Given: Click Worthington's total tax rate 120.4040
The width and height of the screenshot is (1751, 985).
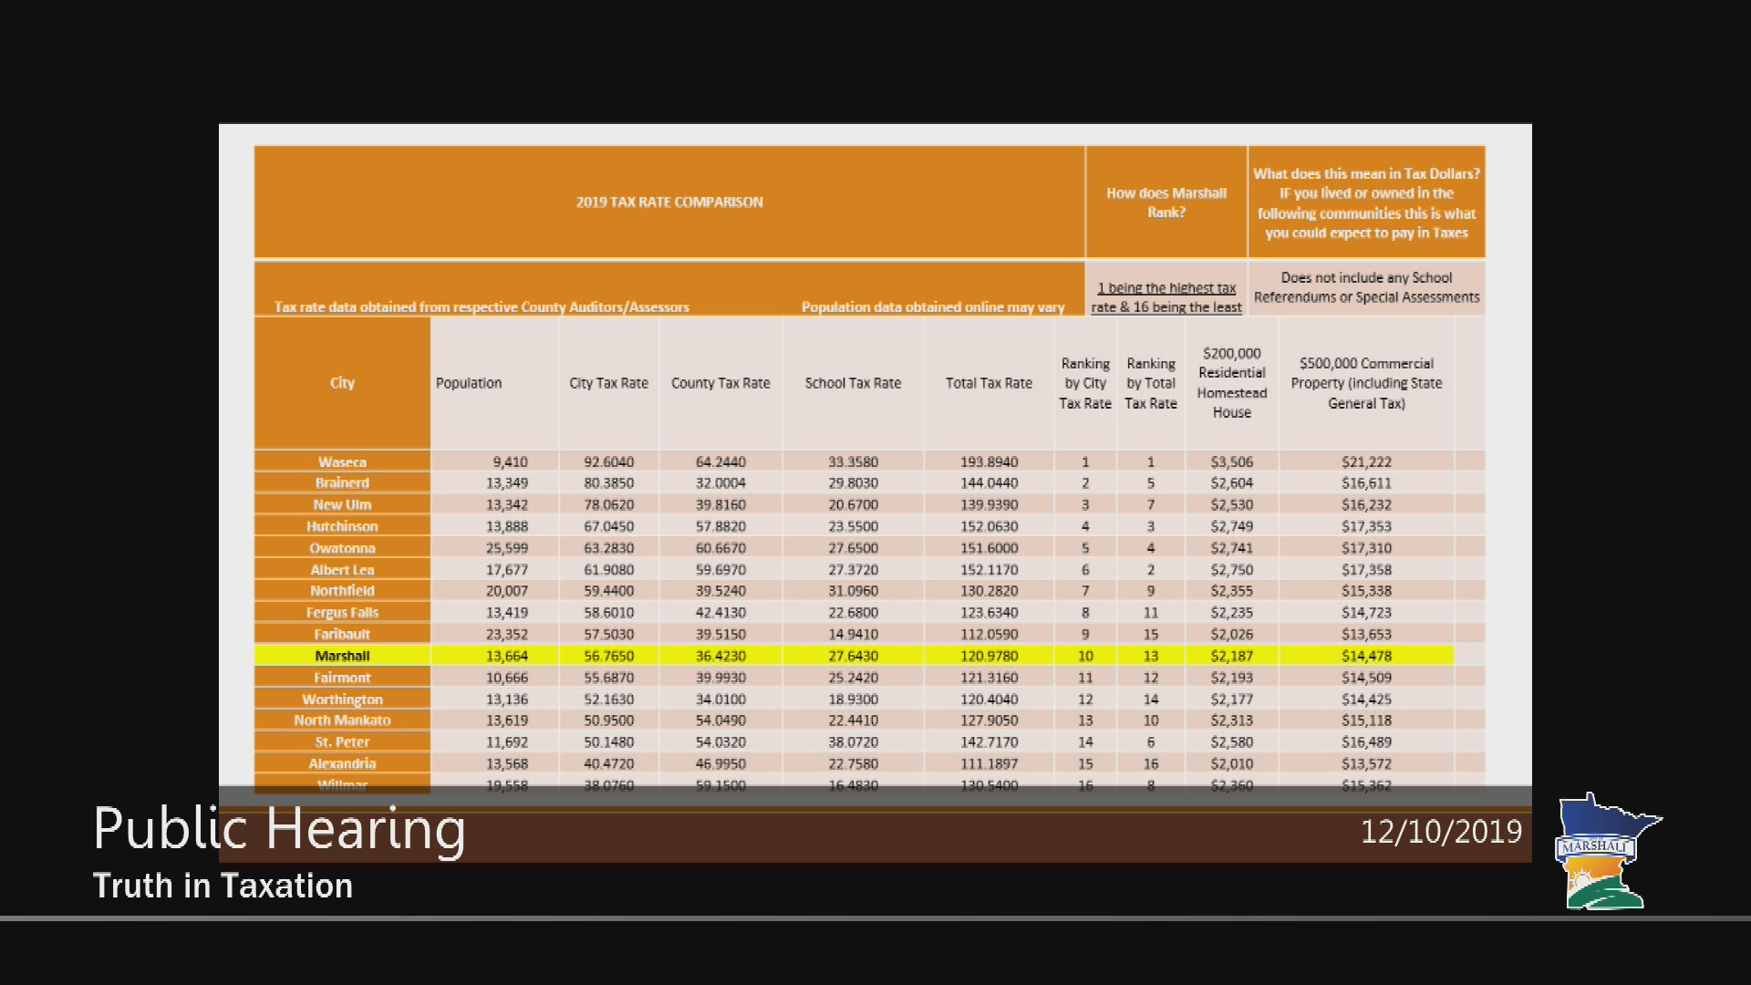Looking at the screenshot, I should (989, 700).
